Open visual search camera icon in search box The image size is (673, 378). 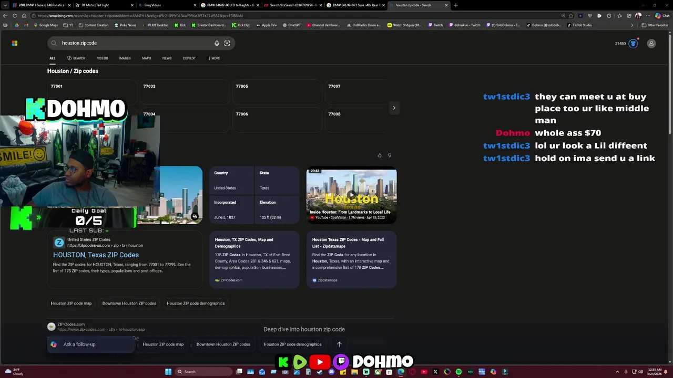tap(227, 43)
